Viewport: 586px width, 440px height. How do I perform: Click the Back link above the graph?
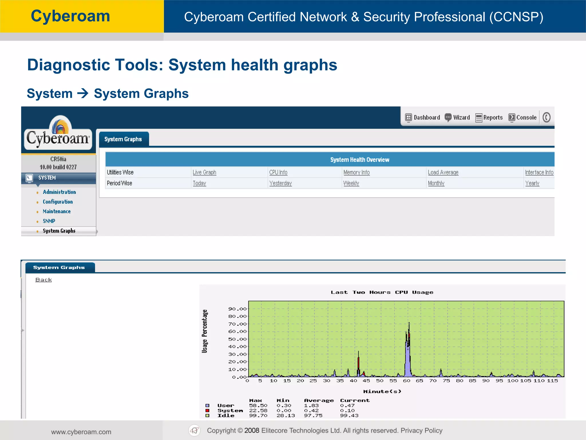coord(43,280)
